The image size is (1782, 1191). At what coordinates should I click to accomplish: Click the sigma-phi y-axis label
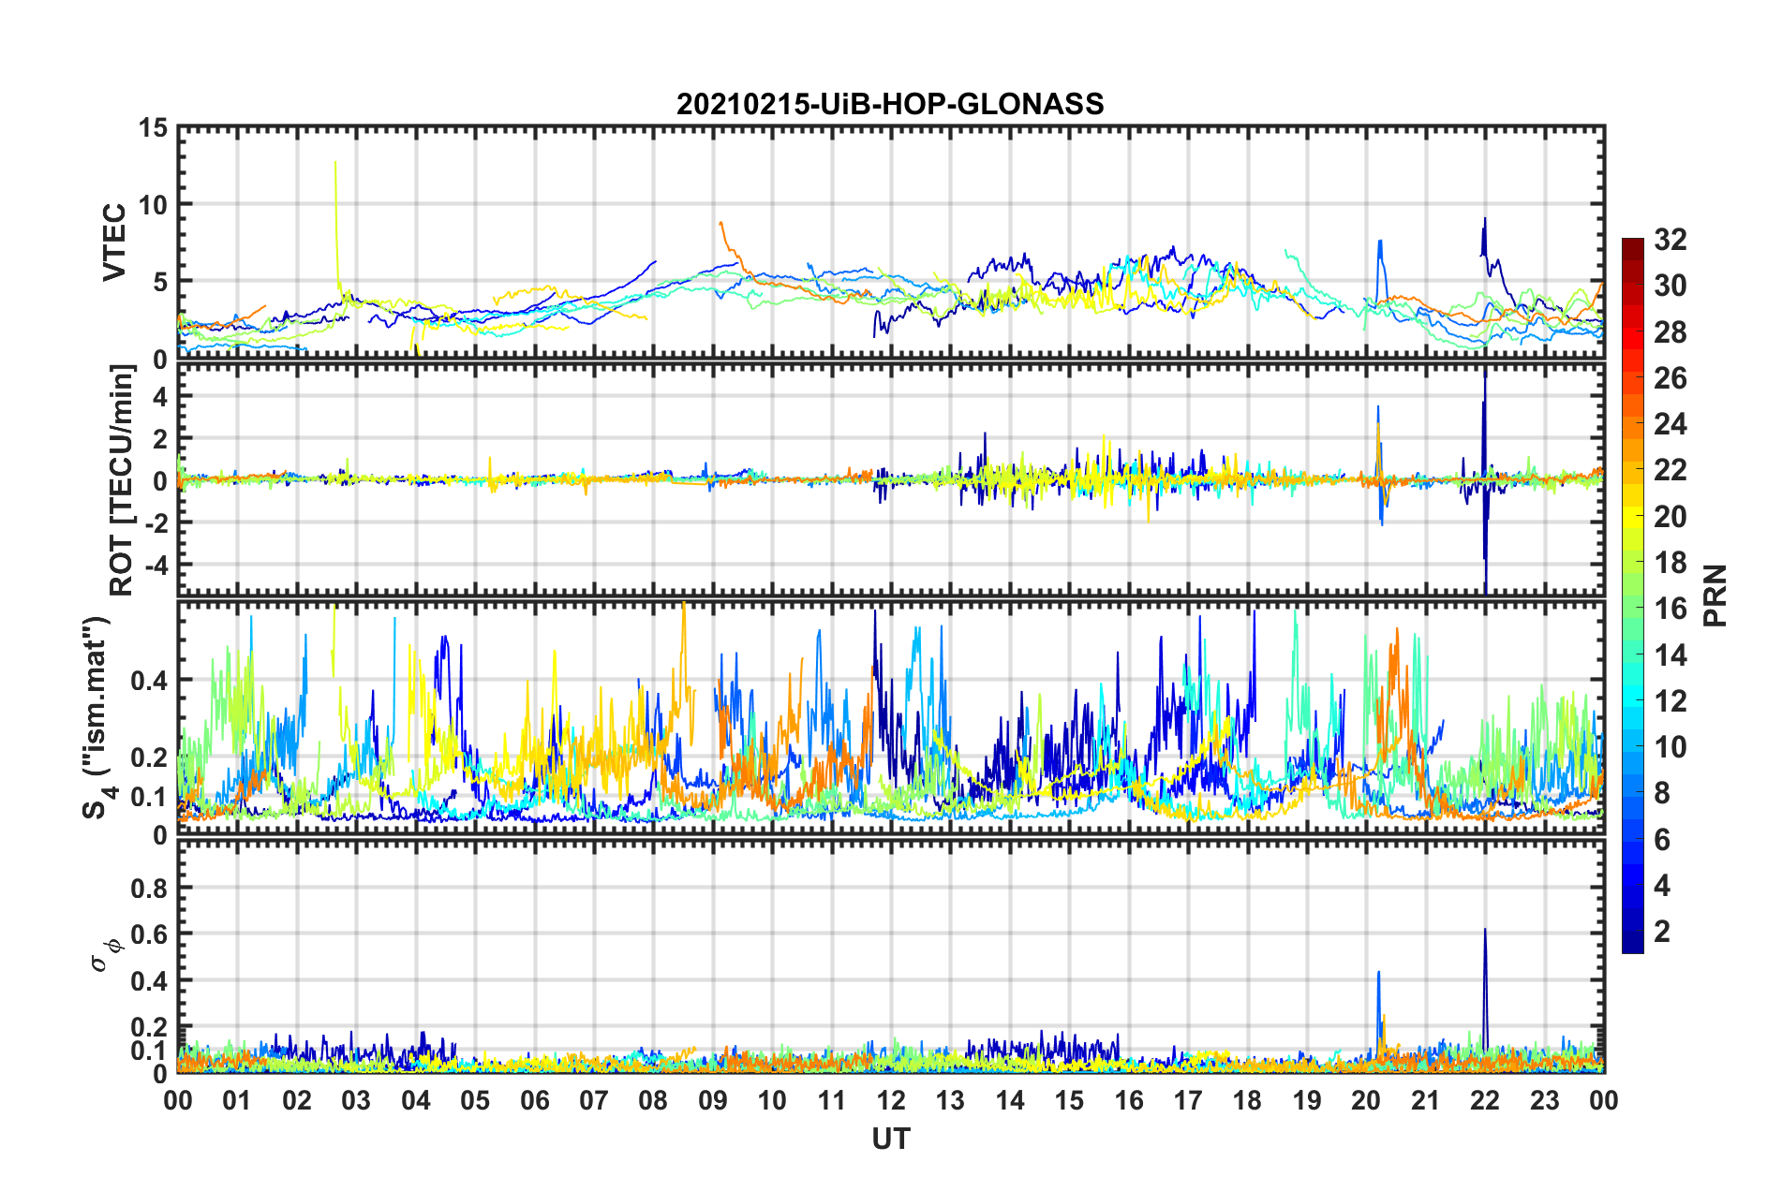(107, 955)
